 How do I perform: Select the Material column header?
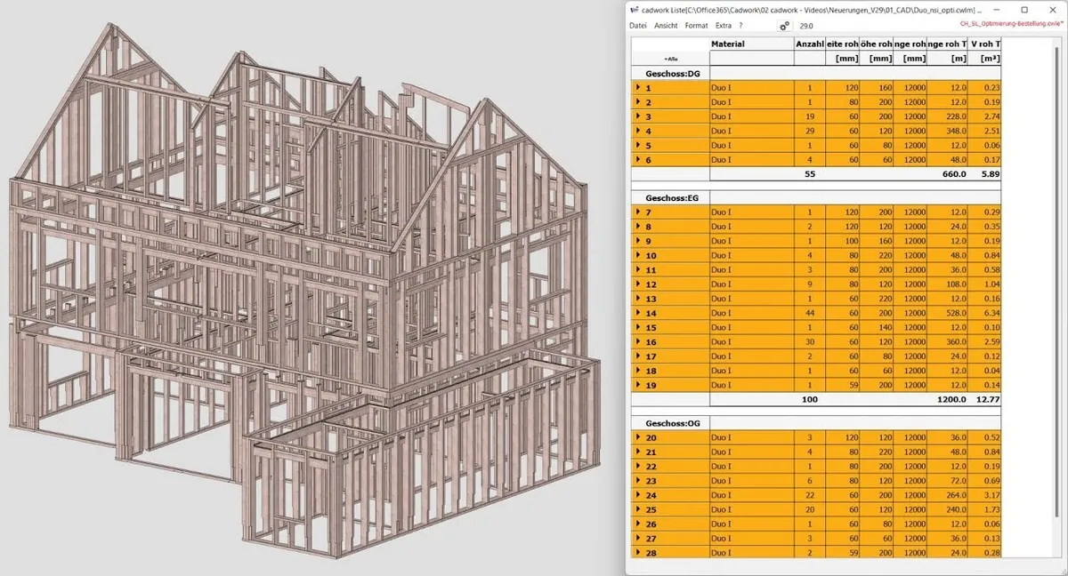[752, 44]
